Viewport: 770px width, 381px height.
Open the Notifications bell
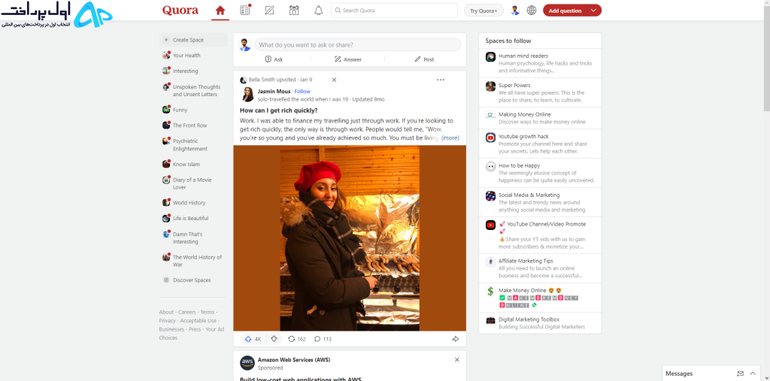(x=318, y=11)
